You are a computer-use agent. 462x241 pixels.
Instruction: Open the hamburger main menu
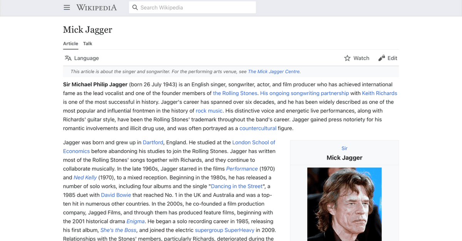67,7
